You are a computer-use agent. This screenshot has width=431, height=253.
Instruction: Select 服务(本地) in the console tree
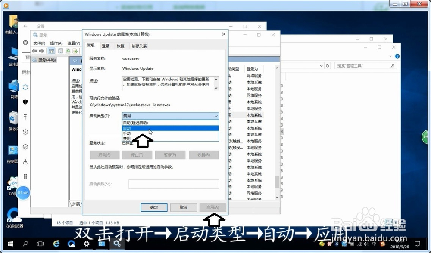click(44, 59)
